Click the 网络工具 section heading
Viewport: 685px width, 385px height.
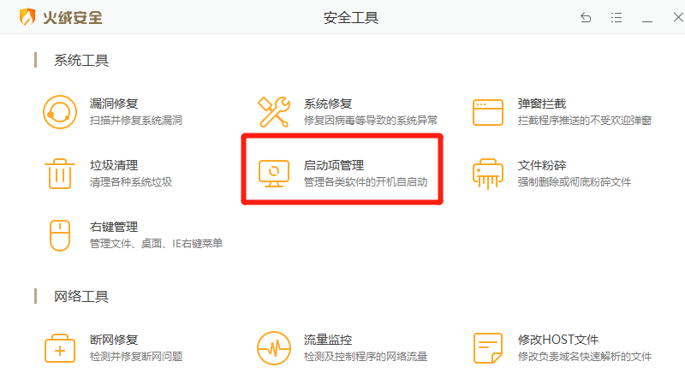(x=81, y=297)
